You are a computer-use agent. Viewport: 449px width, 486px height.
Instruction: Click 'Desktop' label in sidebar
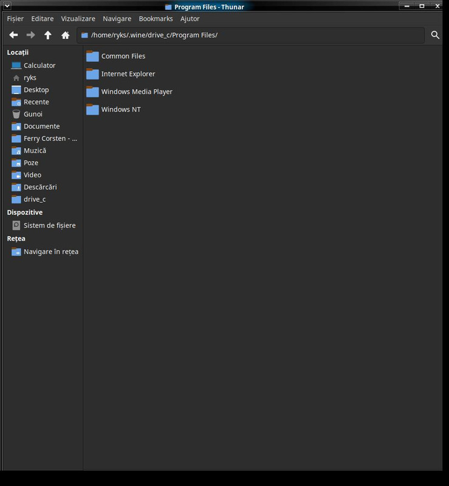[x=36, y=90]
